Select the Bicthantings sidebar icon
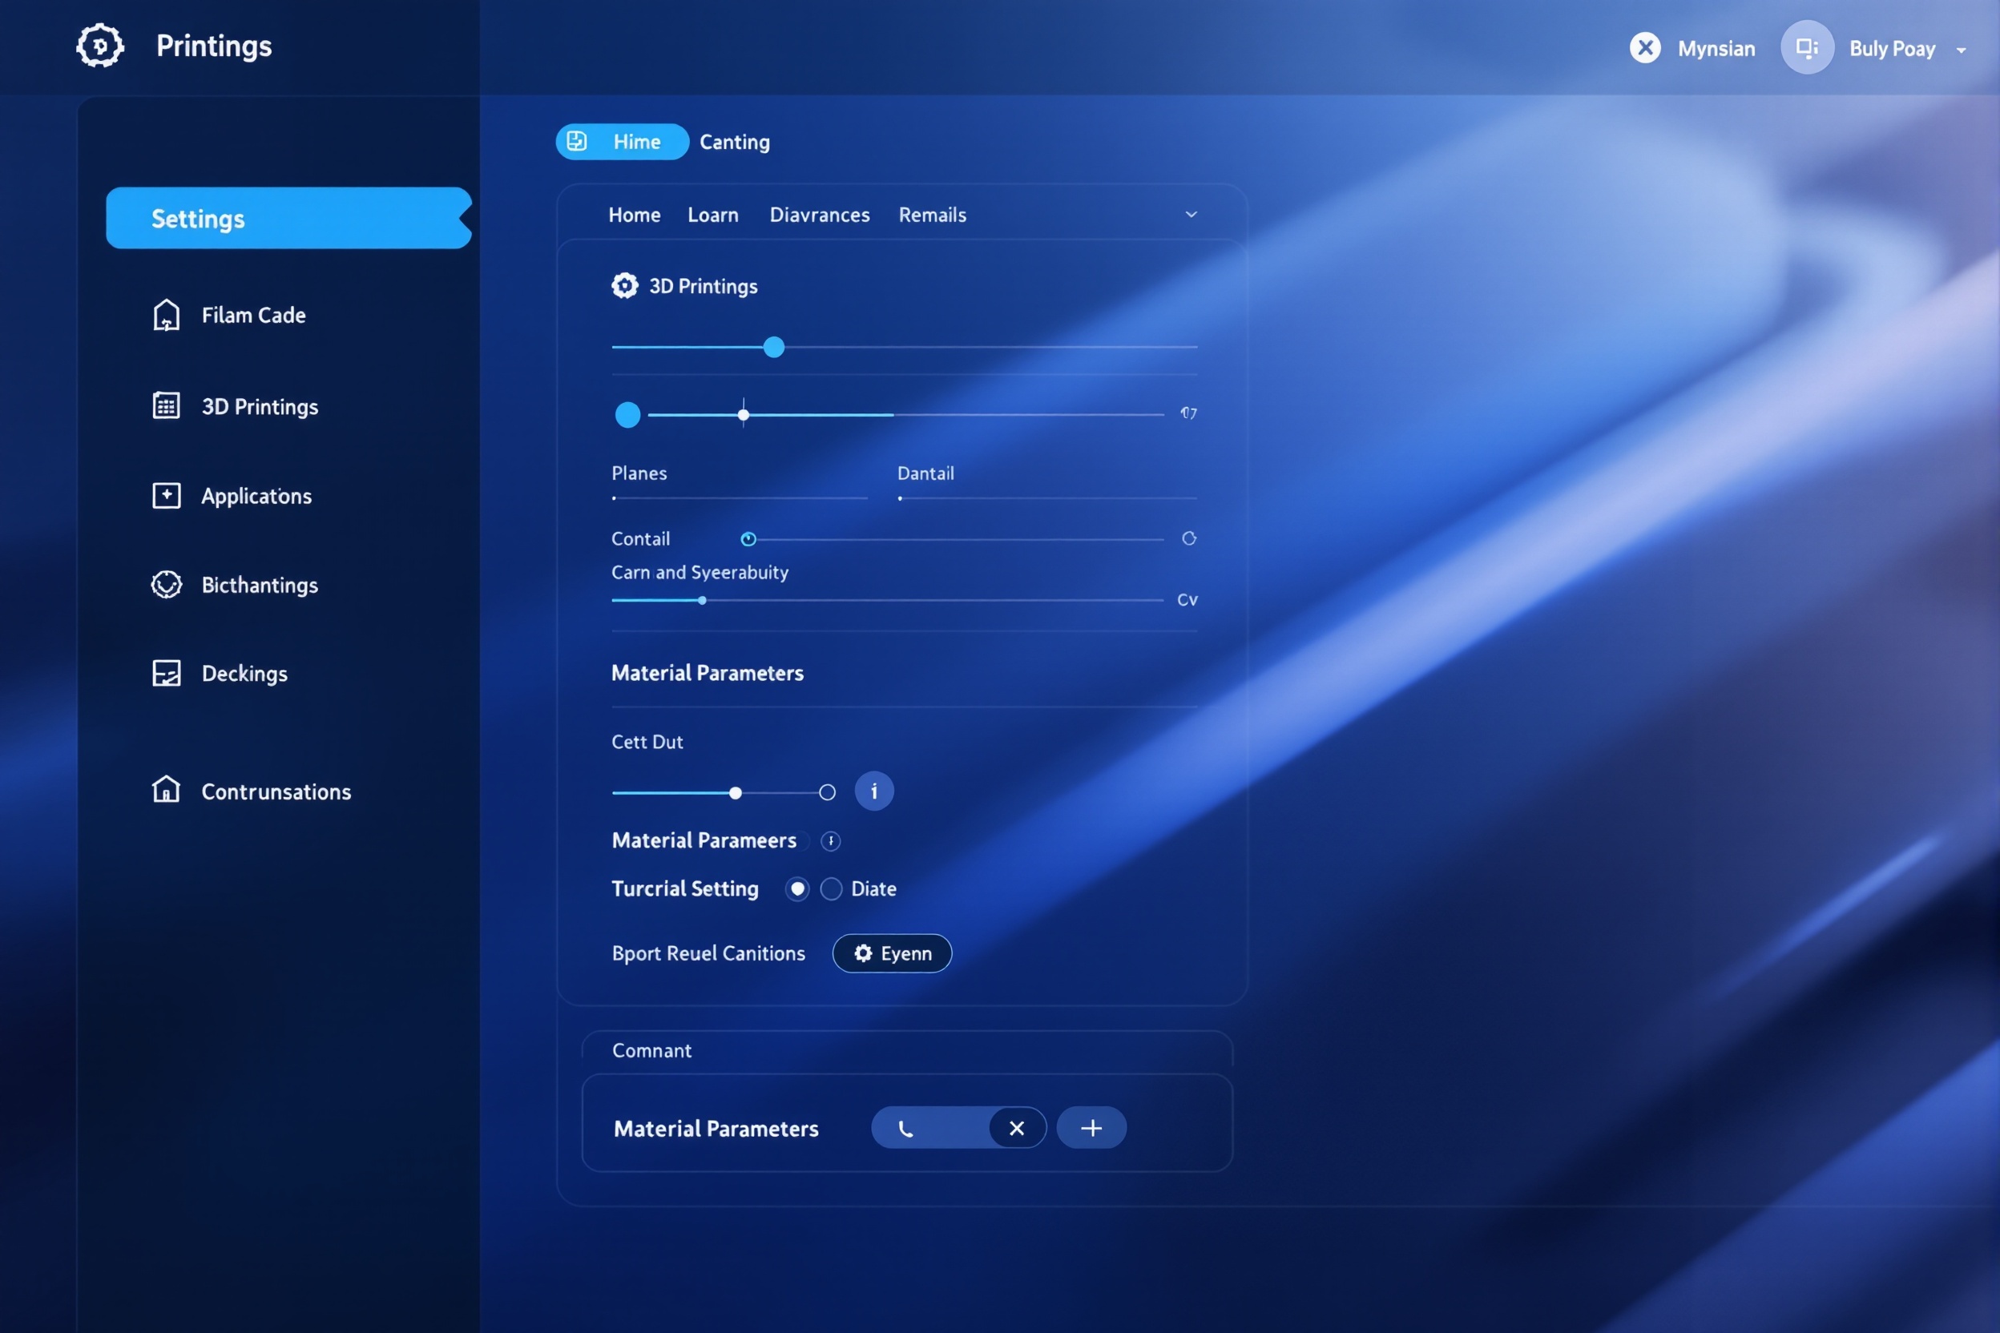 pyautogui.click(x=166, y=585)
